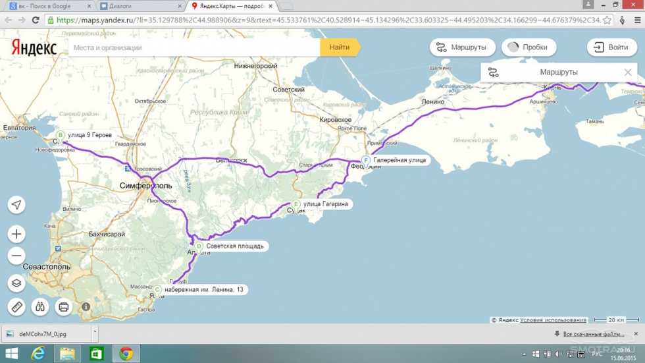Click the Советский town label
645x363 pixels.
289,90
